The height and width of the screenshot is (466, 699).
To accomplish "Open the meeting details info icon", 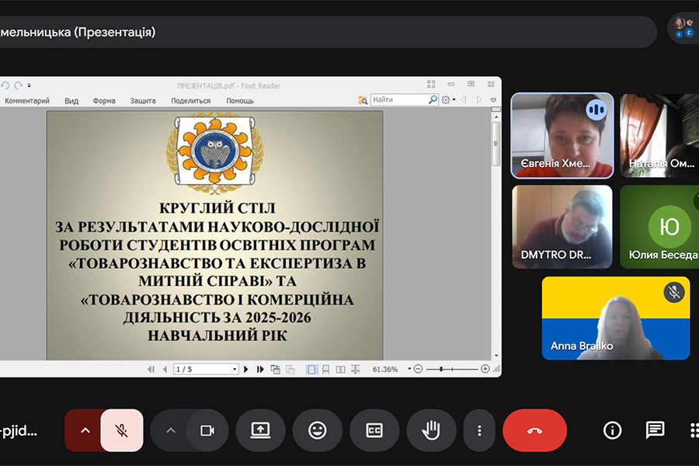I will [x=612, y=430].
